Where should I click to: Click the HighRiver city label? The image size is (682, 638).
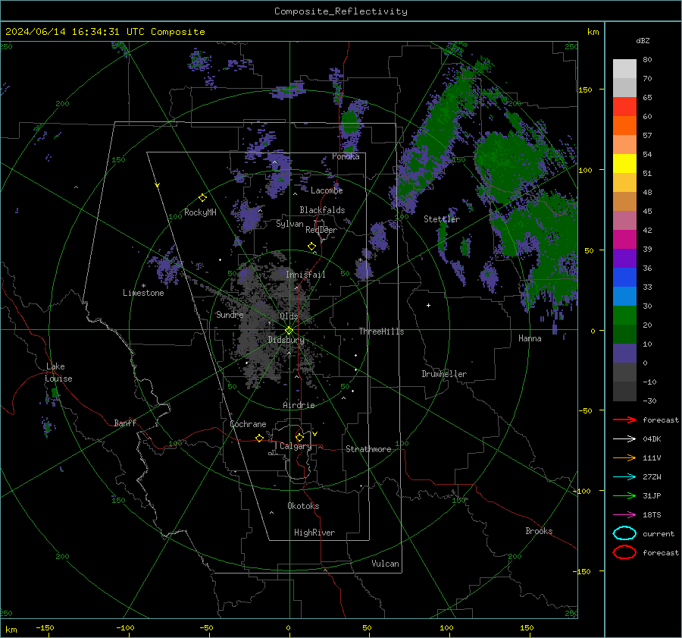(x=314, y=533)
